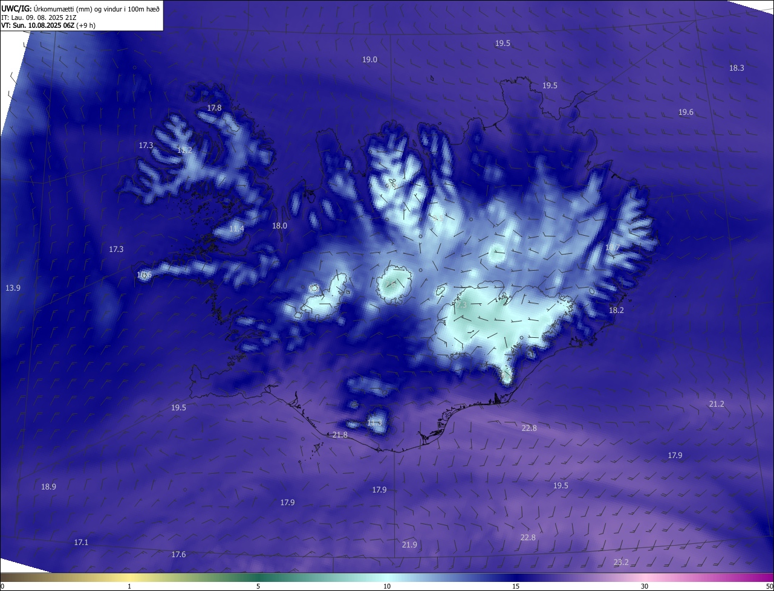Image resolution: width=774 pixels, height=591 pixels.
Task: Click the 11.3 value near the south coast
Action: click(x=374, y=423)
